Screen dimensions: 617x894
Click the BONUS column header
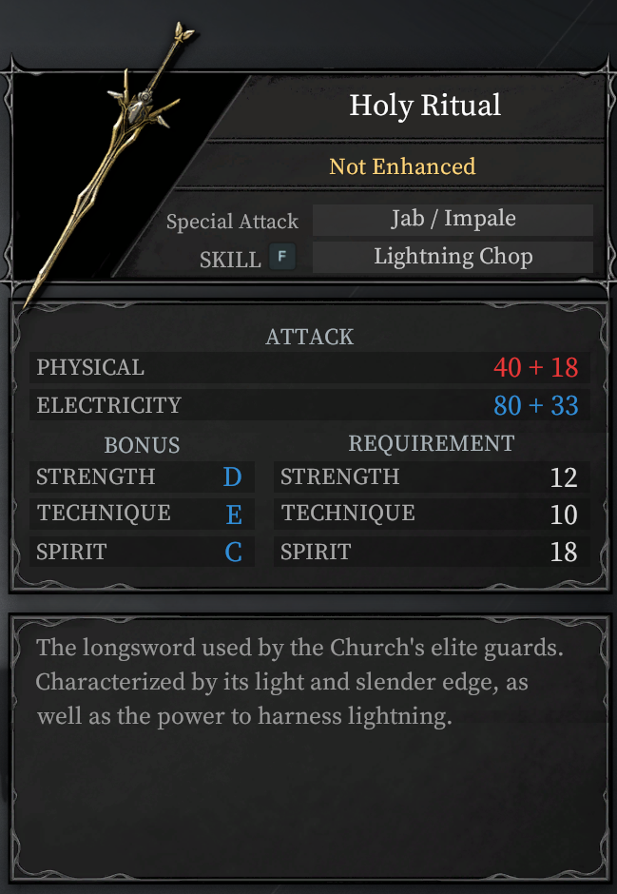pyautogui.click(x=142, y=445)
